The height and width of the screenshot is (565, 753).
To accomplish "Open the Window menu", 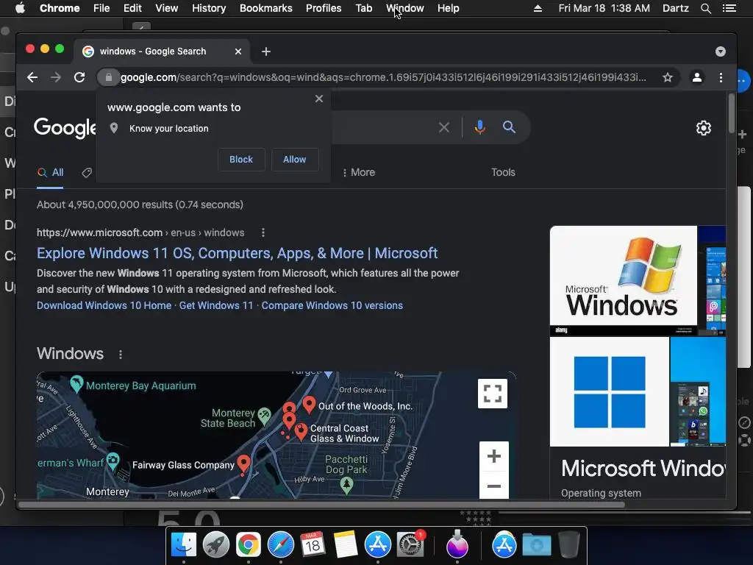I will pyautogui.click(x=405, y=8).
